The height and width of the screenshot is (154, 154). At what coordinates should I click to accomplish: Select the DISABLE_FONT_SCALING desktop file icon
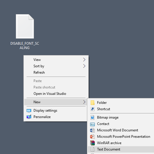[25, 26]
